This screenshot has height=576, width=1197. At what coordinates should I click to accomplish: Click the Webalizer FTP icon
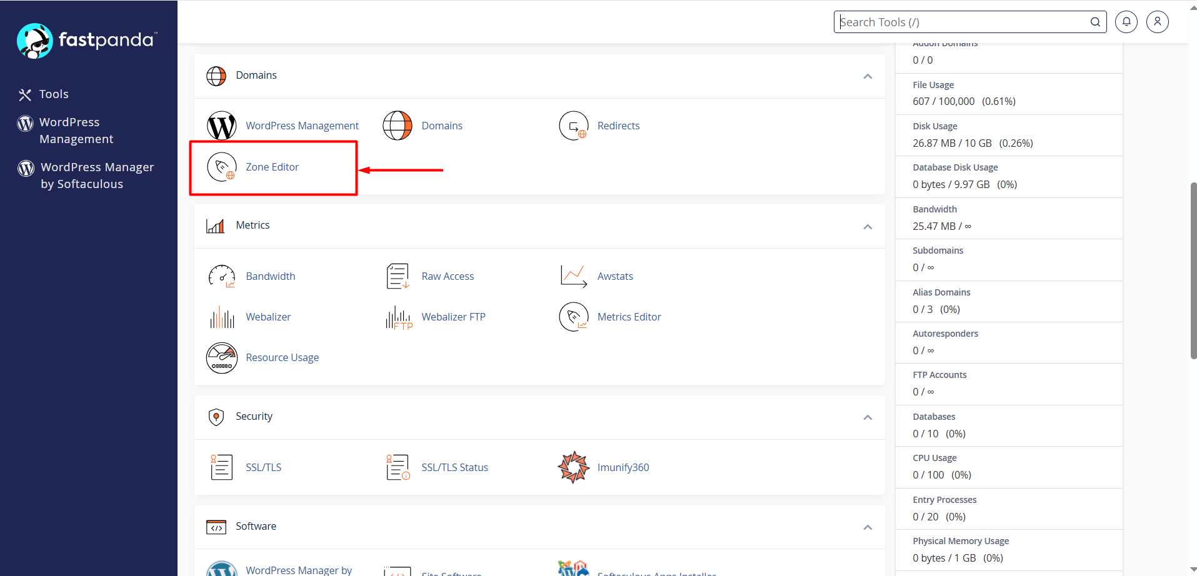tap(399, 317)
